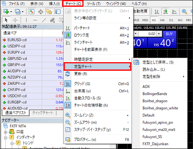Select the horizontal line drawing tool
Image resolution: width=193 pixels, height=149 pixels.
click(35, 20)
